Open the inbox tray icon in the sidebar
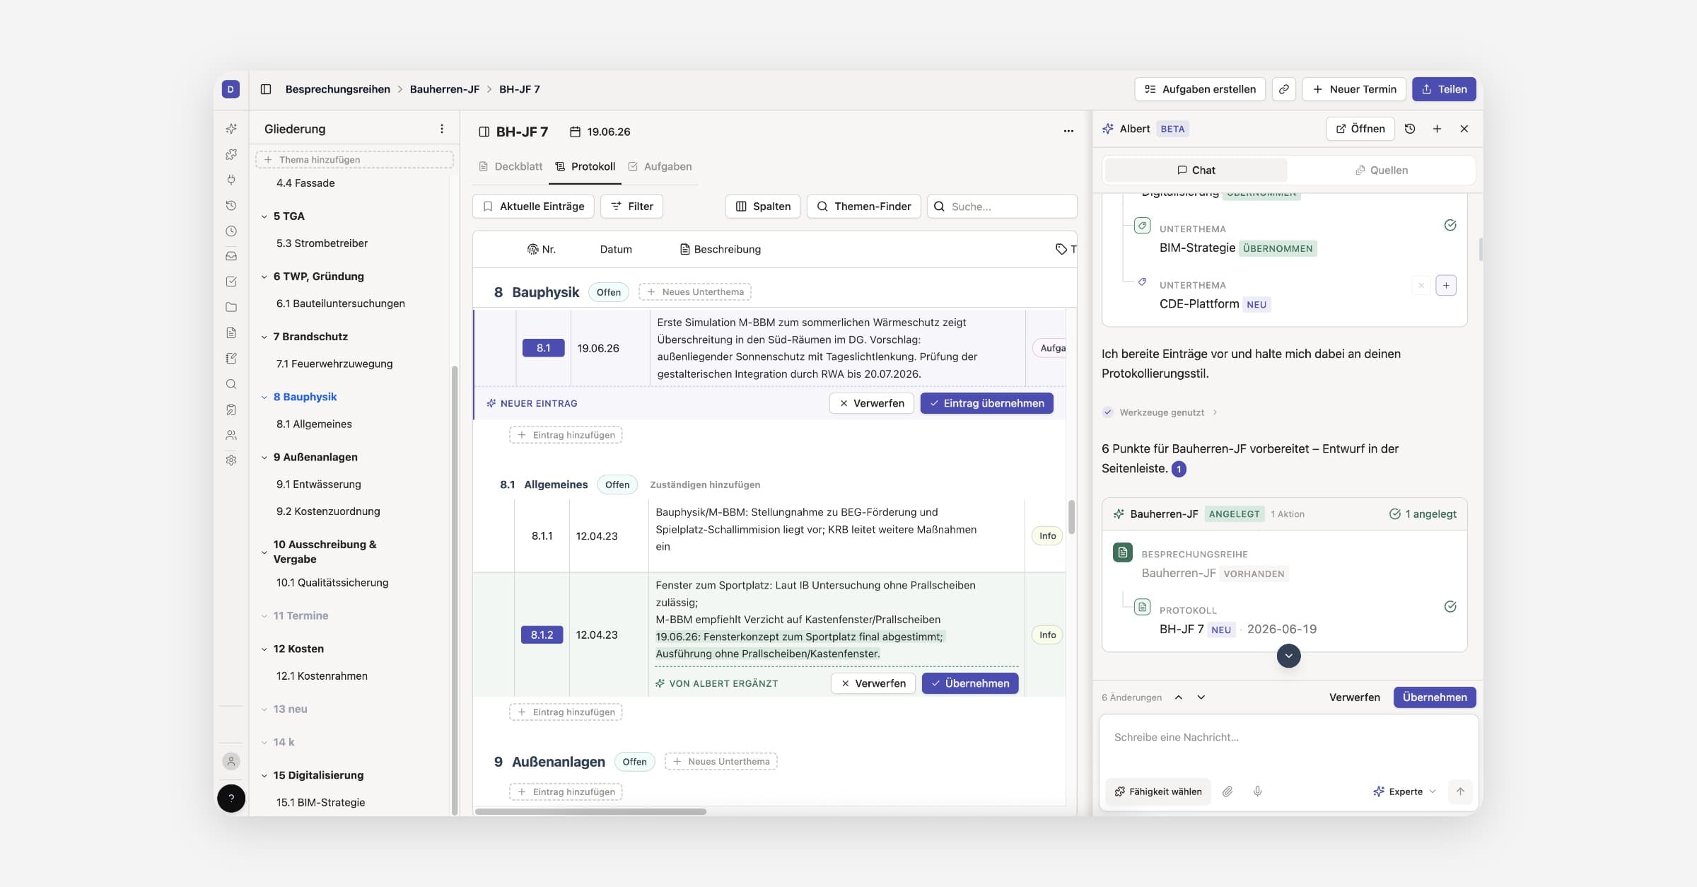This screenshot has width=1697, height=887. 231,256
